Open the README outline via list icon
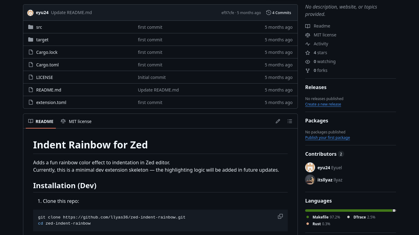This screenshot has width=419, height=235. tap(290, 121)
